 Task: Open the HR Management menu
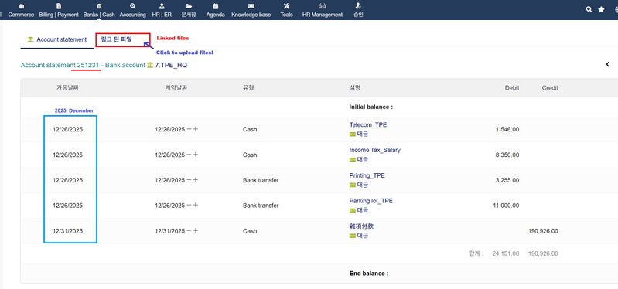323,10
